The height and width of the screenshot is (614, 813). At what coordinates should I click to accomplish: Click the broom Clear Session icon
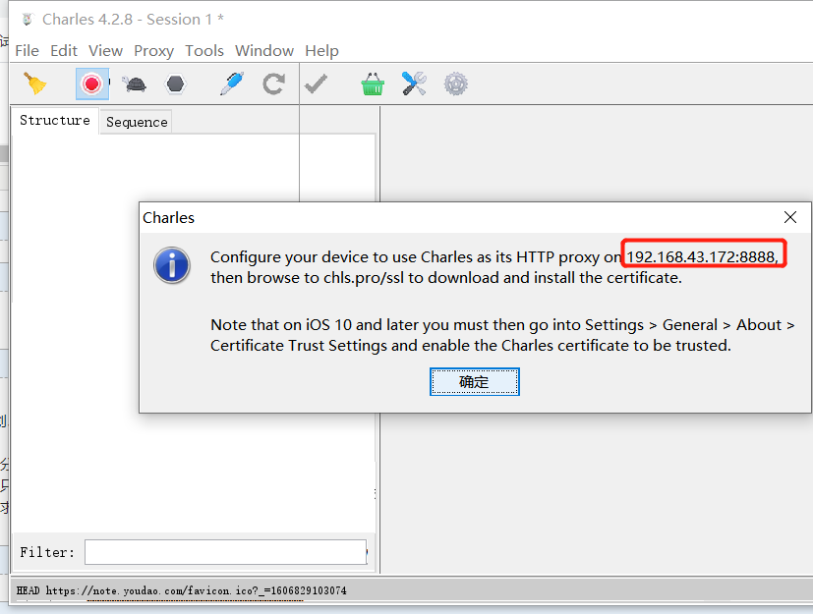click(x=34, y=84)
